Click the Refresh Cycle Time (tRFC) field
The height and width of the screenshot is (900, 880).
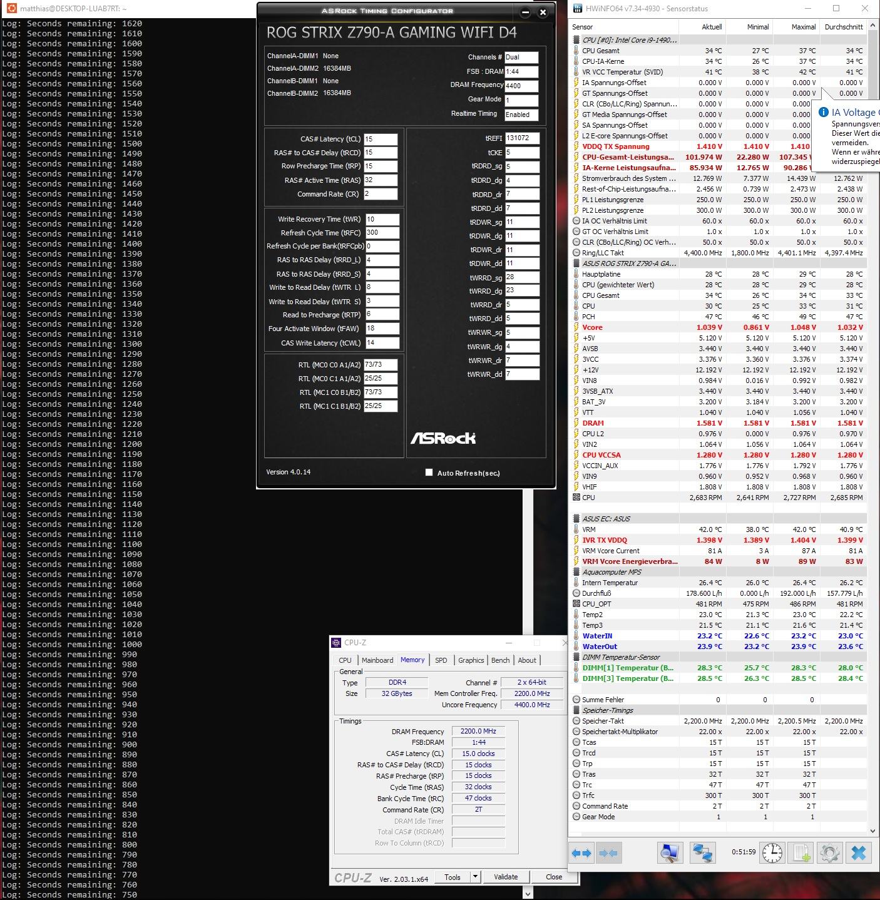[382, 232]
